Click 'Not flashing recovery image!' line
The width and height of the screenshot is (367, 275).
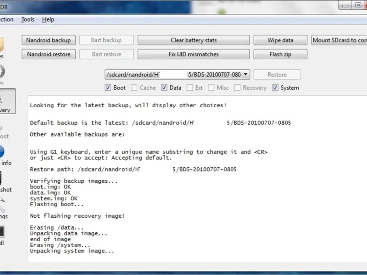click(77, 216)
